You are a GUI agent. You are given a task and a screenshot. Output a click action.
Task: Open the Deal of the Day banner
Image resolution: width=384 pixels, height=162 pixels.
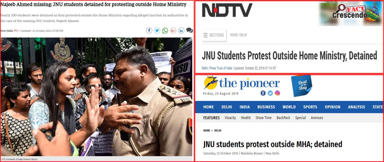tap(302, 86)
